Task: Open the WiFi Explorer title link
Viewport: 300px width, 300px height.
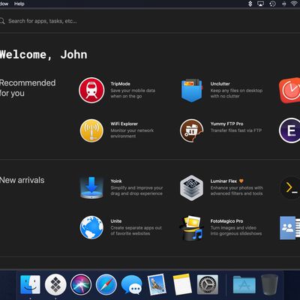Action: pos(124,124)
